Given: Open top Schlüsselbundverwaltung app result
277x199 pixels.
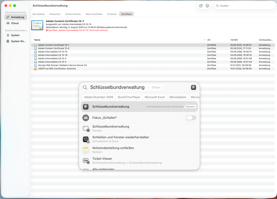Looking at the screenshot, I should (x=139, y=106).
